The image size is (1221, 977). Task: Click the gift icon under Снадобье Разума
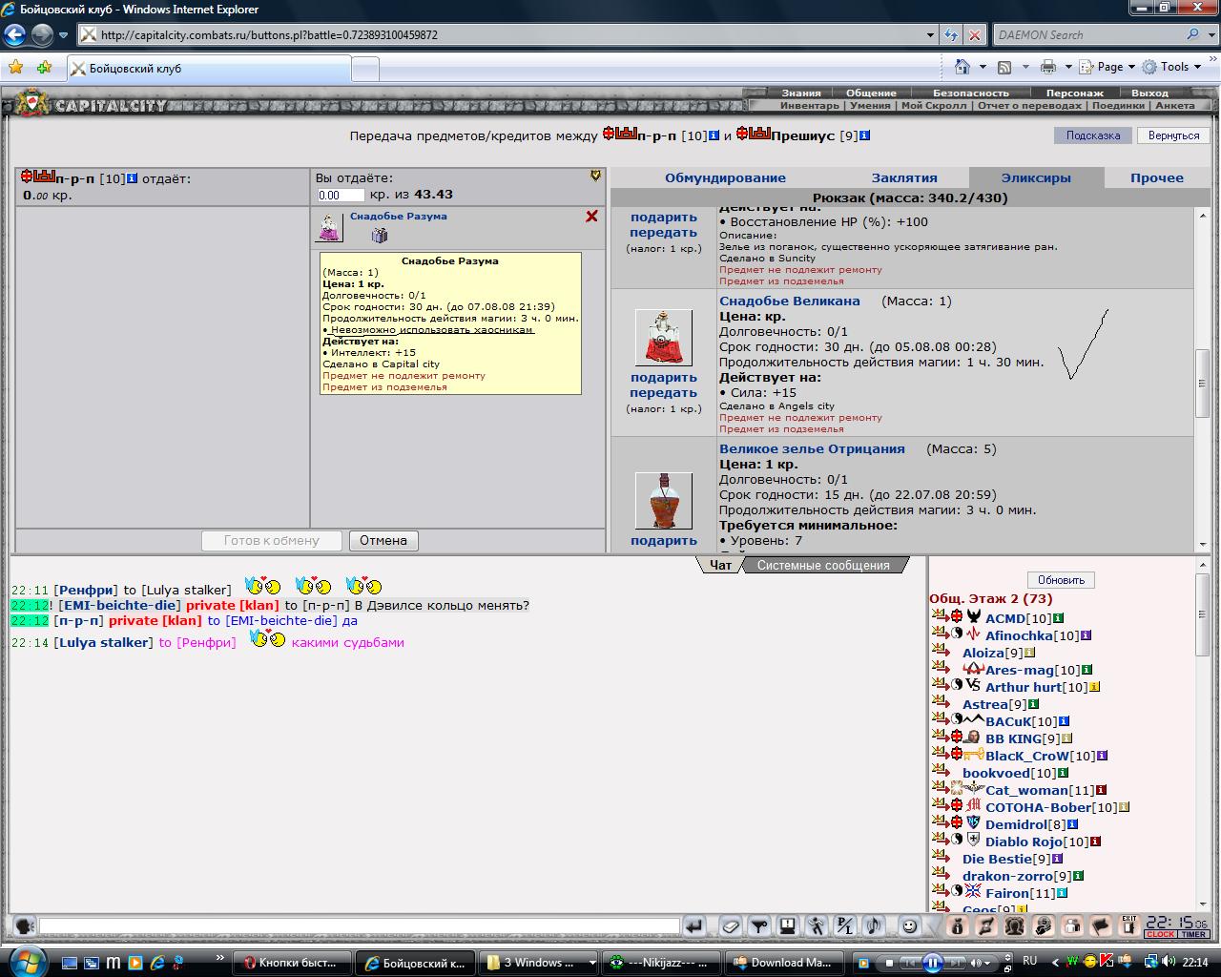tap(380, 235)
